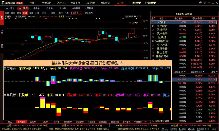Select the 次新股 concept row
Screen dimensions: 219x131
pos(184,22)
